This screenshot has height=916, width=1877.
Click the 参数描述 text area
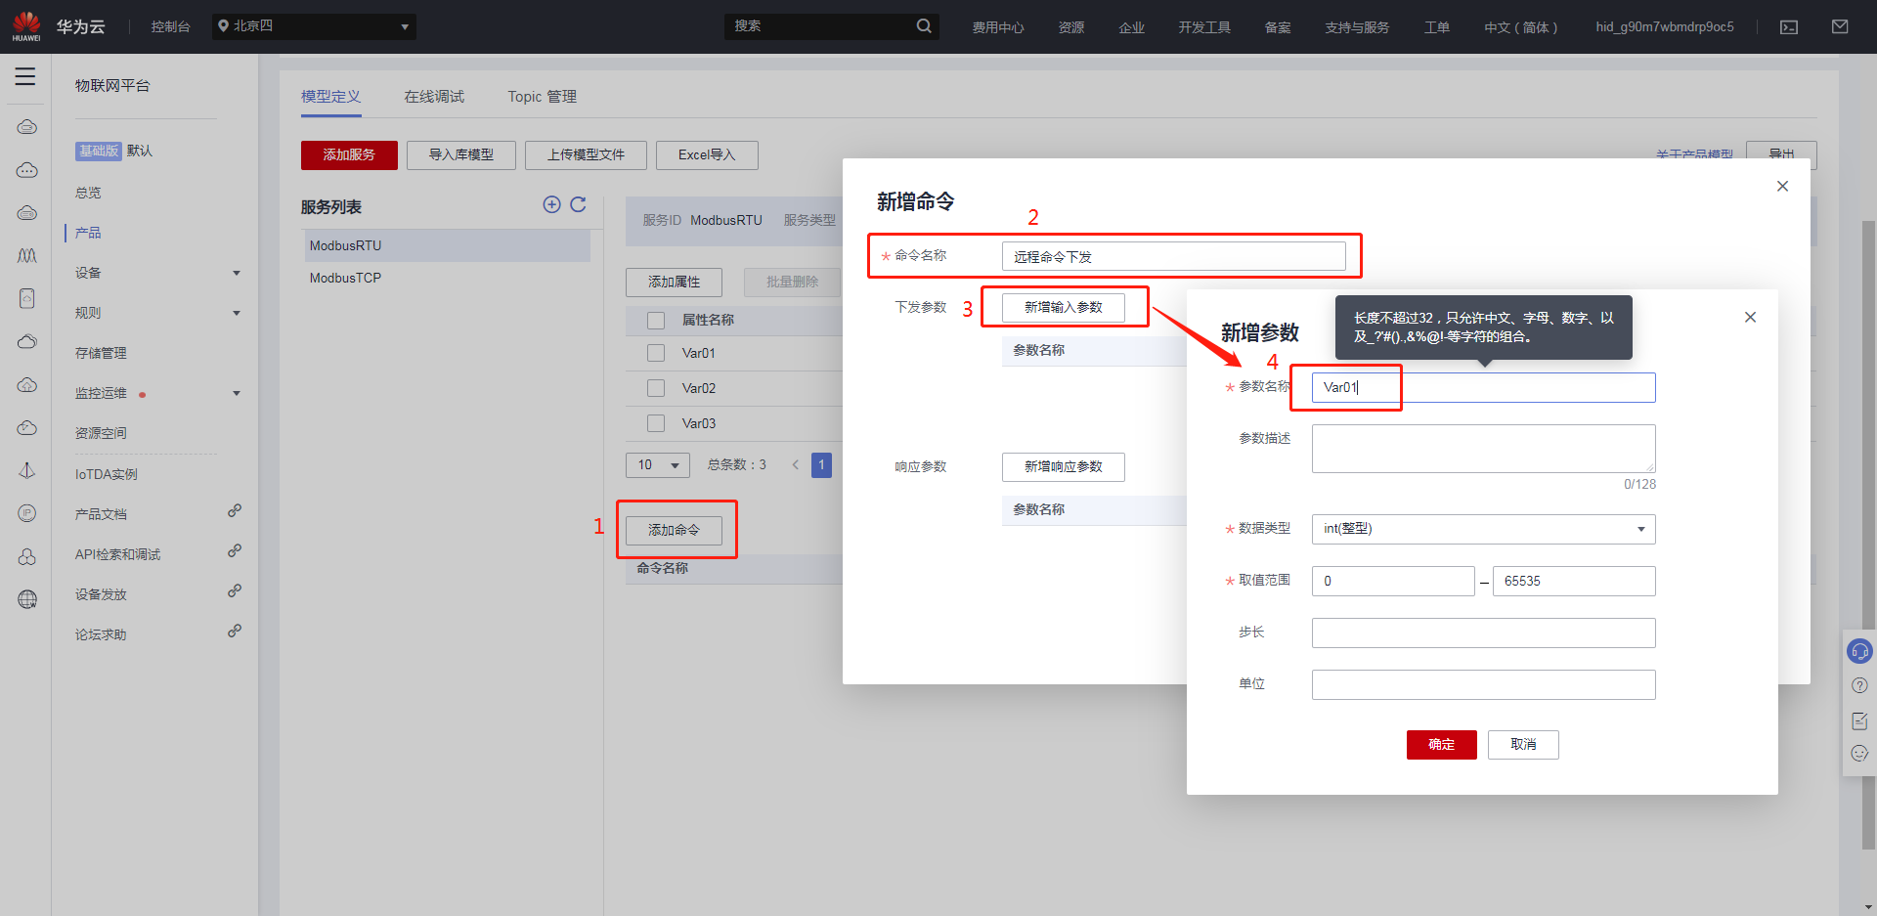point(1483,449)
